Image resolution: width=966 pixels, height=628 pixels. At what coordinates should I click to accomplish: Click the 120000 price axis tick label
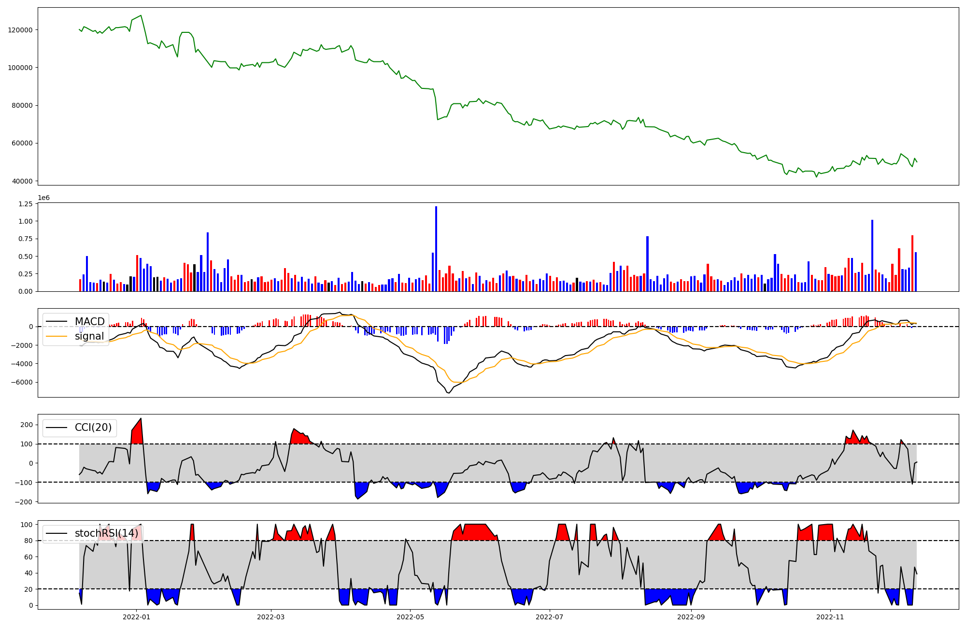click(x=20, y=30)
